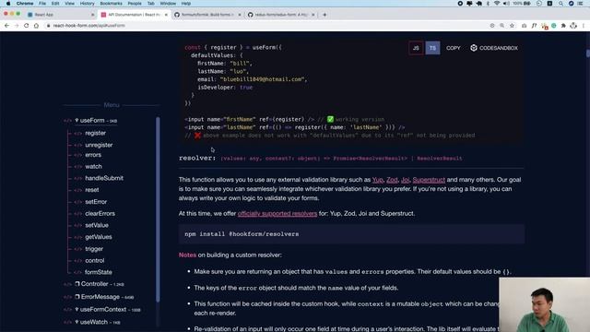Screen dimensions: 590x332
Task: Reload the current page
Action: [26, 26]
